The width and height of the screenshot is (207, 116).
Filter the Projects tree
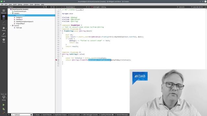(46, 7)
